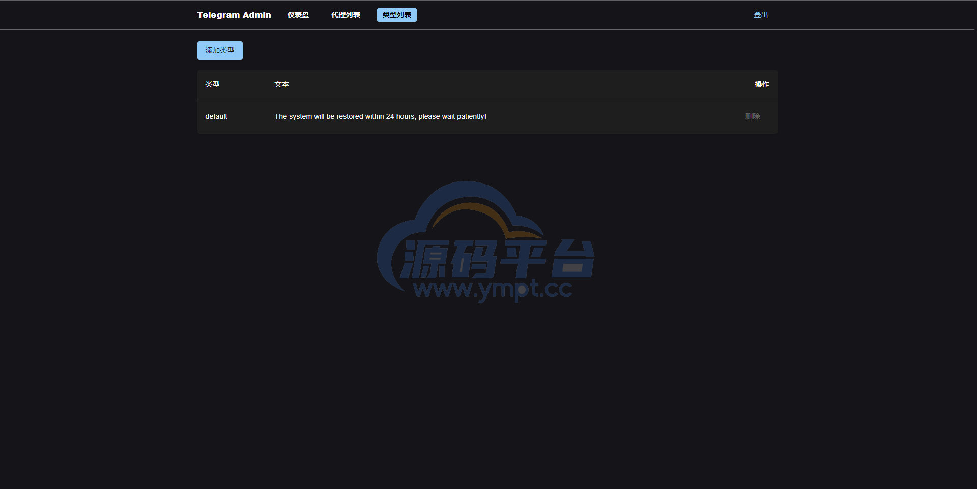Click the 操作 column header
The height and width of the screenshot is (489, 977).
[762, 84]
